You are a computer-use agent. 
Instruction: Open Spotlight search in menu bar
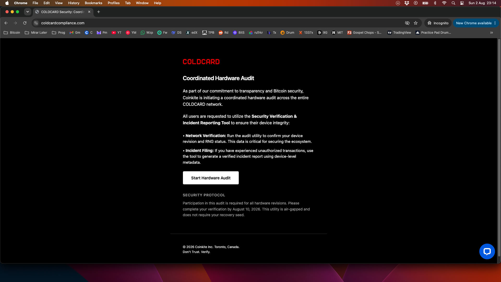[x=454, y=3]
